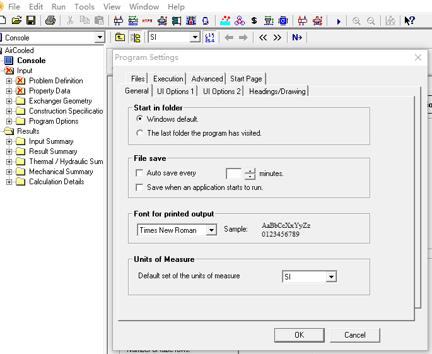Click the red HTFS toolbar icon
Viewport: 432px width, 354px height.
pos(148,21)
